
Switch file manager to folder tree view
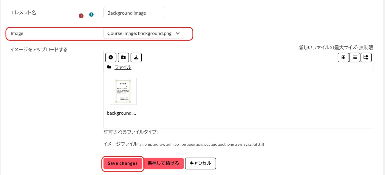tap(366, 57)
